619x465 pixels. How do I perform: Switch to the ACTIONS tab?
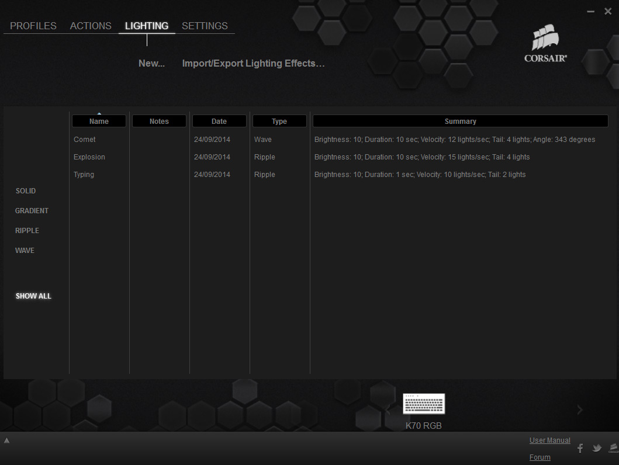tap(91, 26)
